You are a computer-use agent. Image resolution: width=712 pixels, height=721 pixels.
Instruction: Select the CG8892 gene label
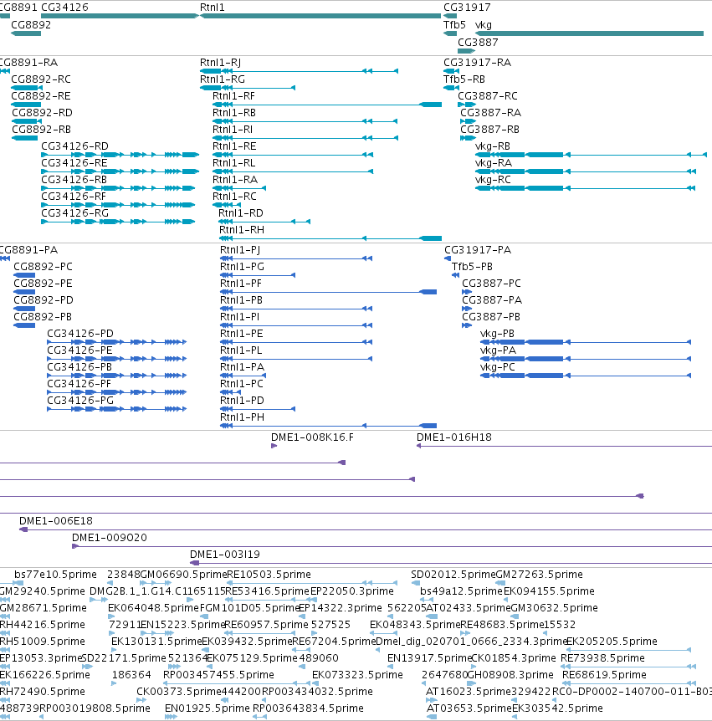coord(31,25)
